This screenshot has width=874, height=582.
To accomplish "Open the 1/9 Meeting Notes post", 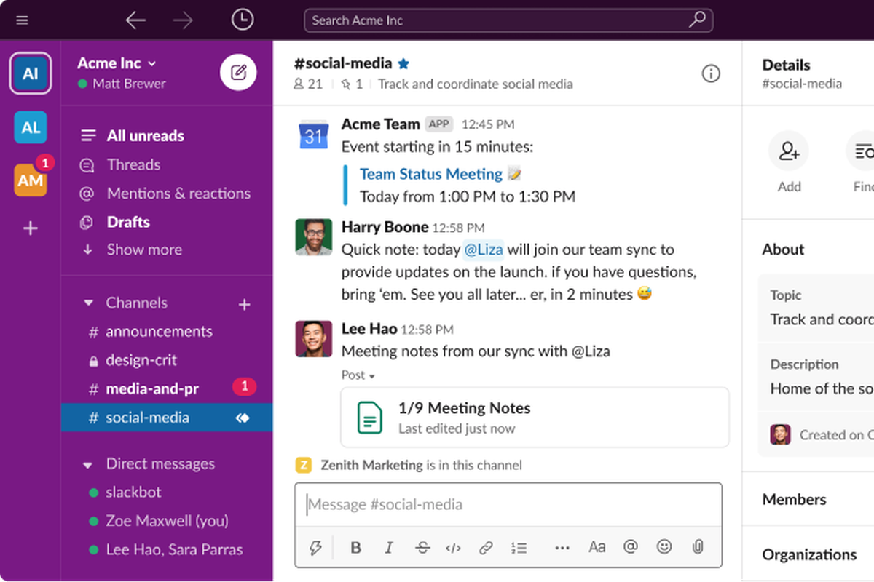I will pyautogui.click(x=535, y=418).
